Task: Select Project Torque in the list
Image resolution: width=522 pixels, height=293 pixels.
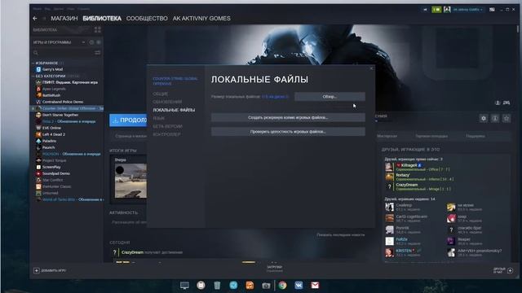Action: 54,160
